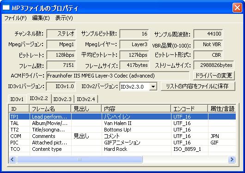Click the Mpegバージョン field showing Mpeg1
Viewport: 245px width, 173px height.
pos(61,44)
